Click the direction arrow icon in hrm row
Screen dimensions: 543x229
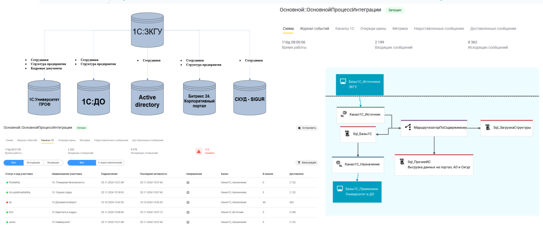(x=188, y=212)
